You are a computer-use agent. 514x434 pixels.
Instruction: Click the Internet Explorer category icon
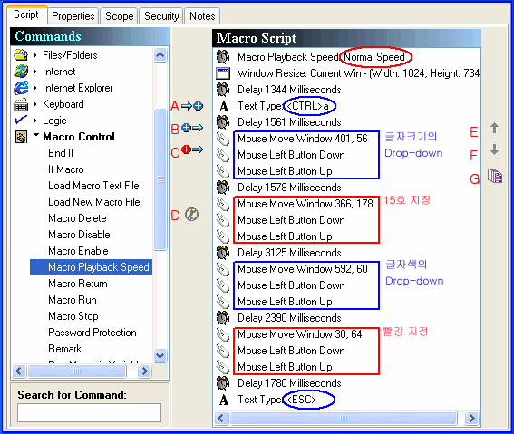[21, 88]
